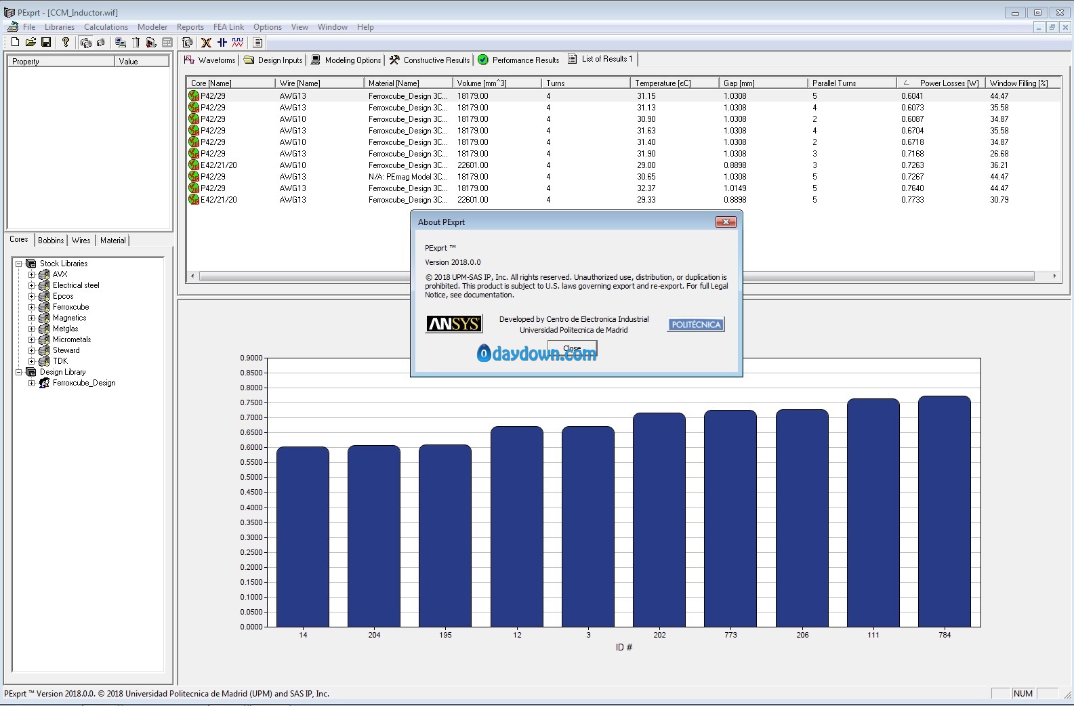Sort results by Core [Name] column header
Screen dimensions: 1074x706
[x=230, y=83]
